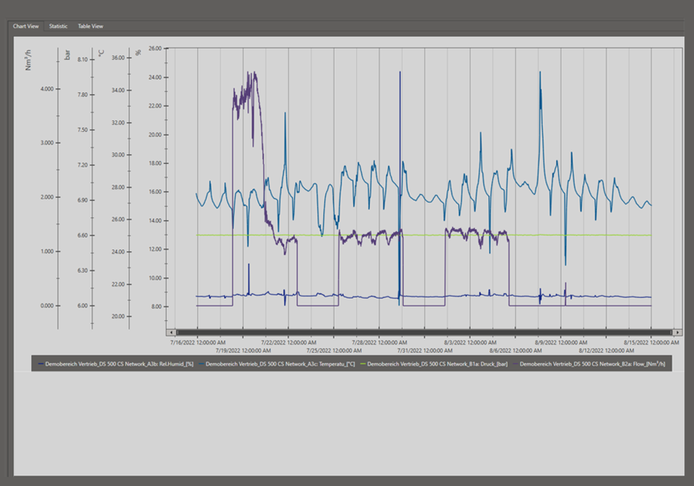Click the bar axis unit label
Image resolution: width=694 pixels, height=486 pixels.
pos(67,55)
